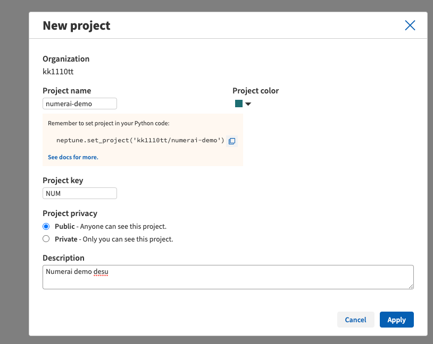The width and height of the screenshot is (433, 344).
Task: Click the organization name kk1110tt
Action: 58,72
